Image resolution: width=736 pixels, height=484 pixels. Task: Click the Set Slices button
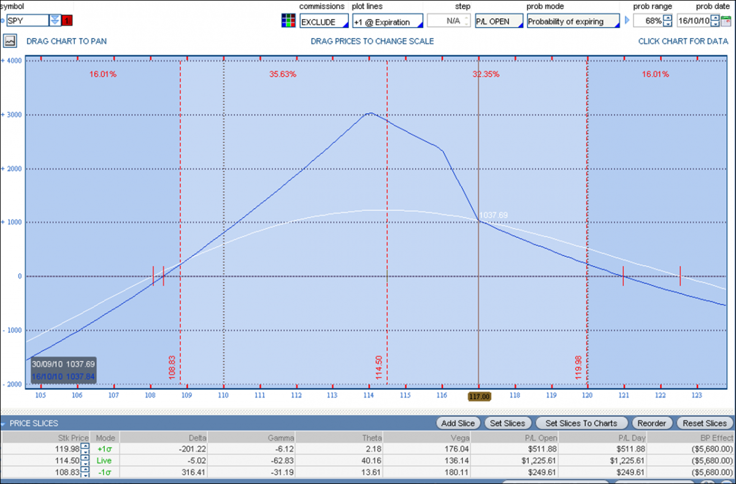click(508, 423)
